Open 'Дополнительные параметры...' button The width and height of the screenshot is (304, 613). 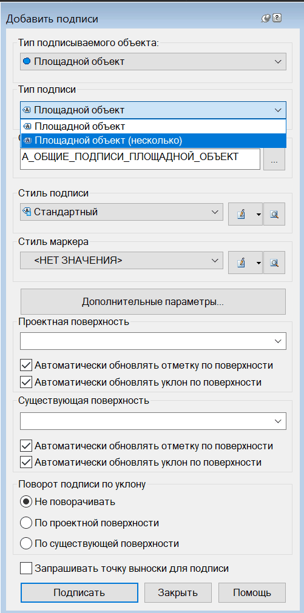pos(153,302)
